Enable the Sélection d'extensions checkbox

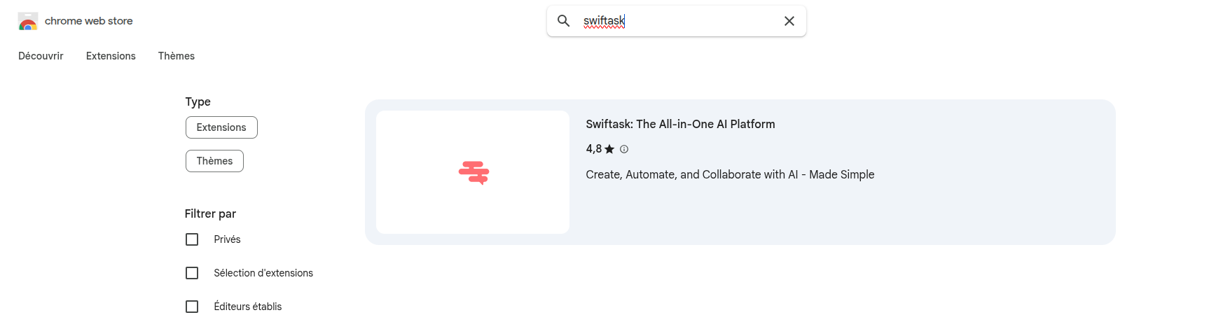tap(192, 273)
